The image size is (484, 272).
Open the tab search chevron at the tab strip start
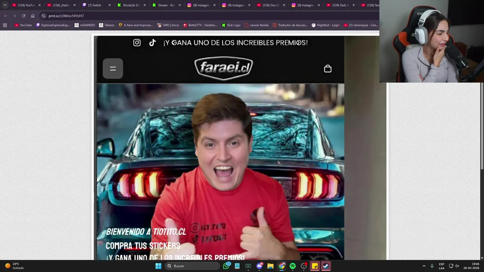[x=5, y=5]
